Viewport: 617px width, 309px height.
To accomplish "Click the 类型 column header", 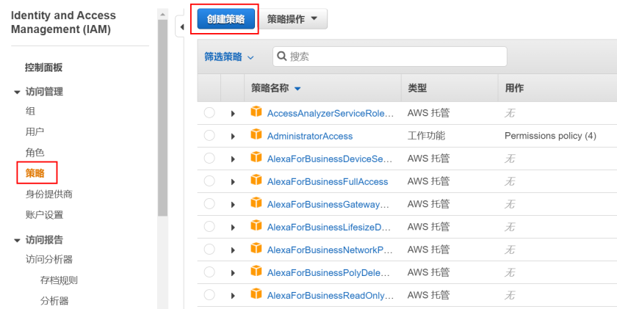I will coord(417,88).
